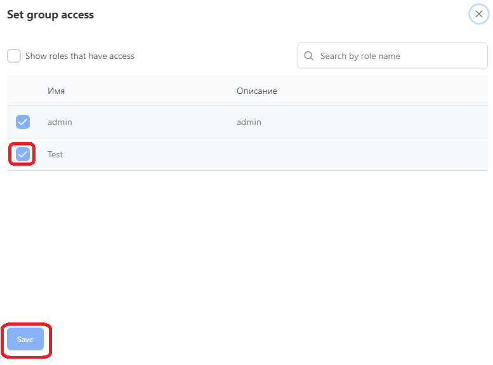Close the Set group access dialog
Viewport: 493px width, 365px height.
point(478,14)
